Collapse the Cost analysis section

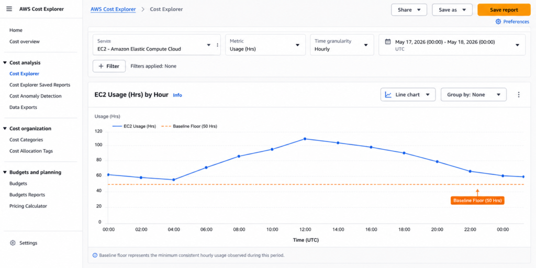tap(5, 63)
